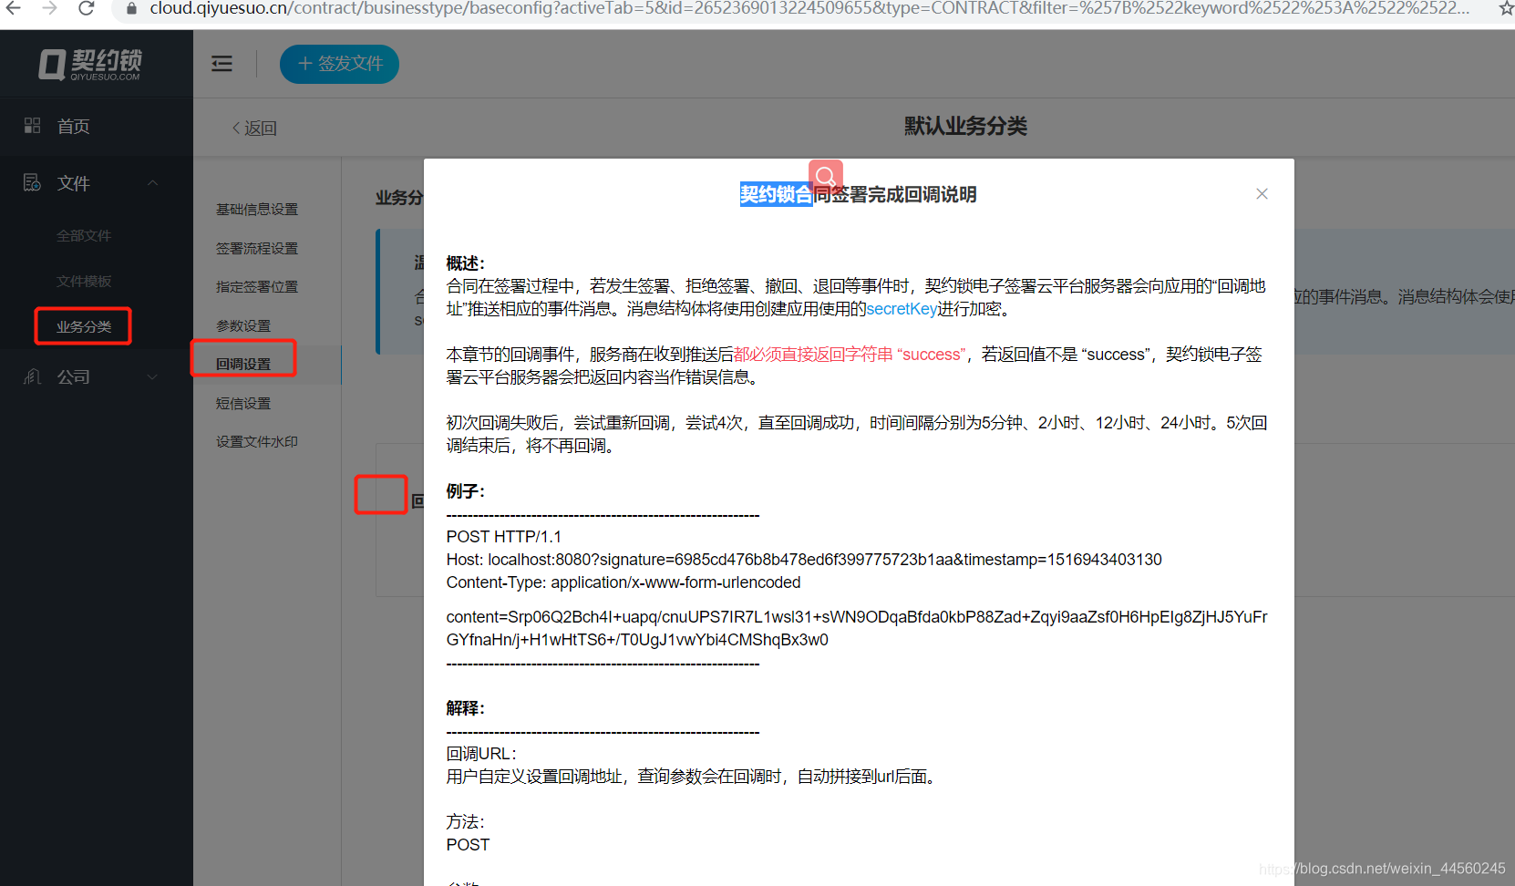
Task: Click the 例子: heading
Action: coord(466,491)
